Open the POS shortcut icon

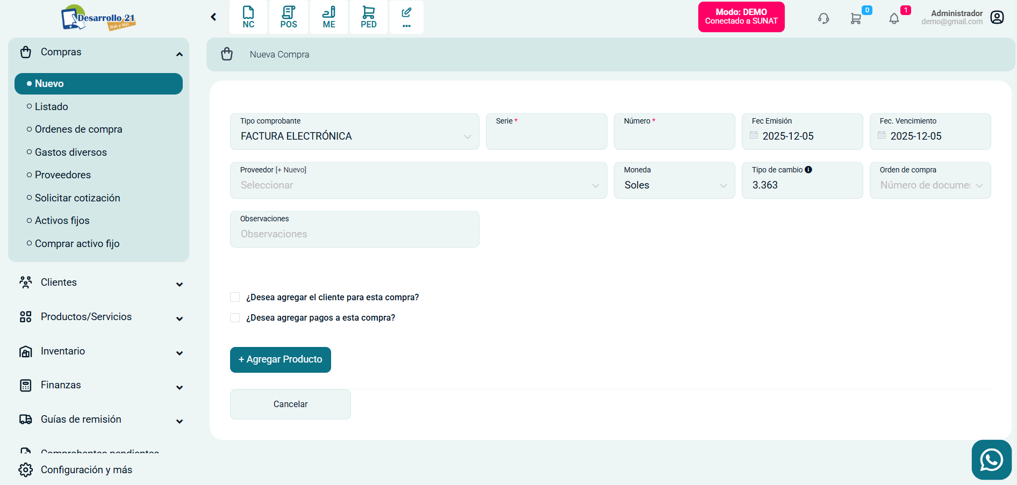(289, 17)
